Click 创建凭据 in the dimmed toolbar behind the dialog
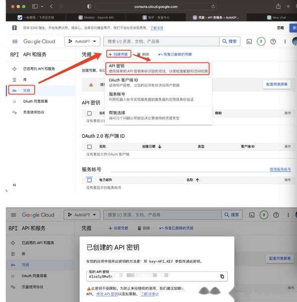This screenshot has height=302, width=297. pyautogui.click(x=118, y=228)
